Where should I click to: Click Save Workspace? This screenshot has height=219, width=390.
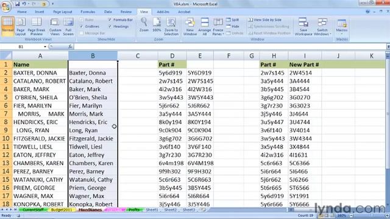(x=303, y=26)
